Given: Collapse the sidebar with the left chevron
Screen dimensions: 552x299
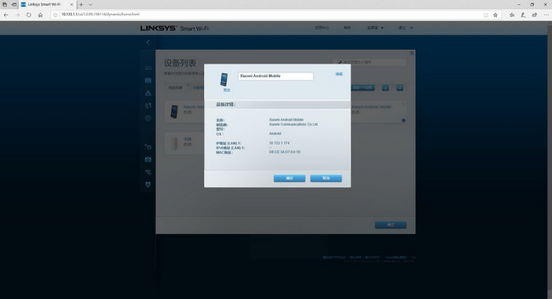Looking at the screenshot, I should tap(148, 43).
